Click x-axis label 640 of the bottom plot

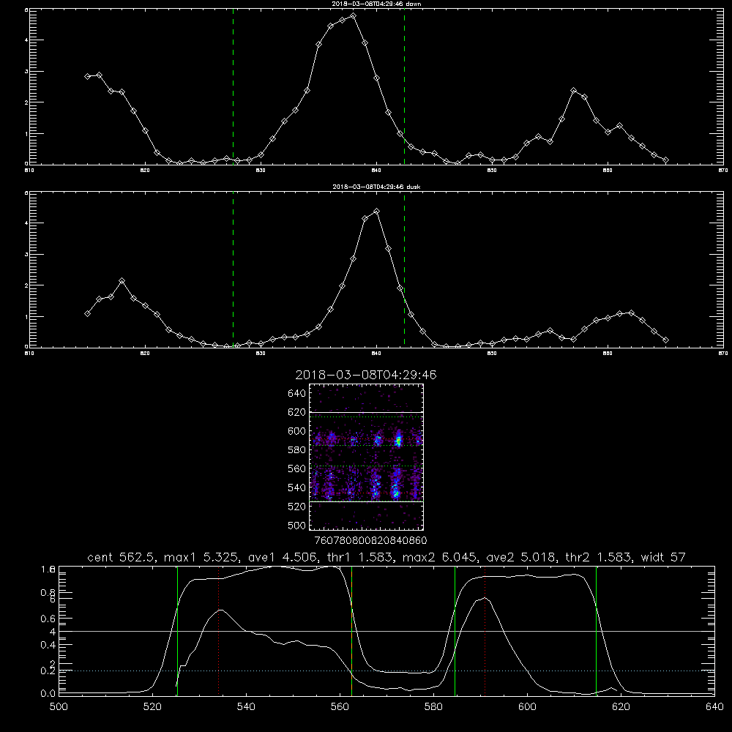pyautogui.click(x=714, y=707)
